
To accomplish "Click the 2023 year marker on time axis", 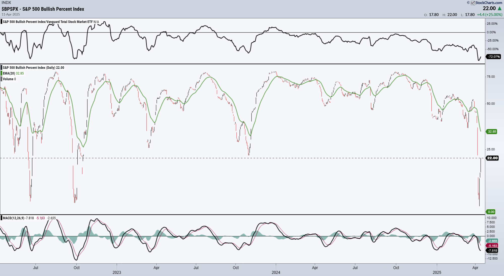I will (117, 272).
